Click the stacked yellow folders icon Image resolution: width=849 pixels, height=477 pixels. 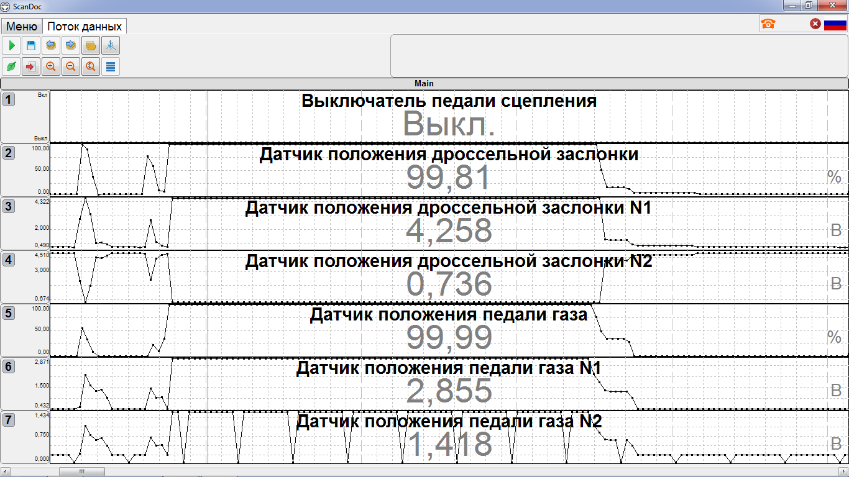(91, 45)
